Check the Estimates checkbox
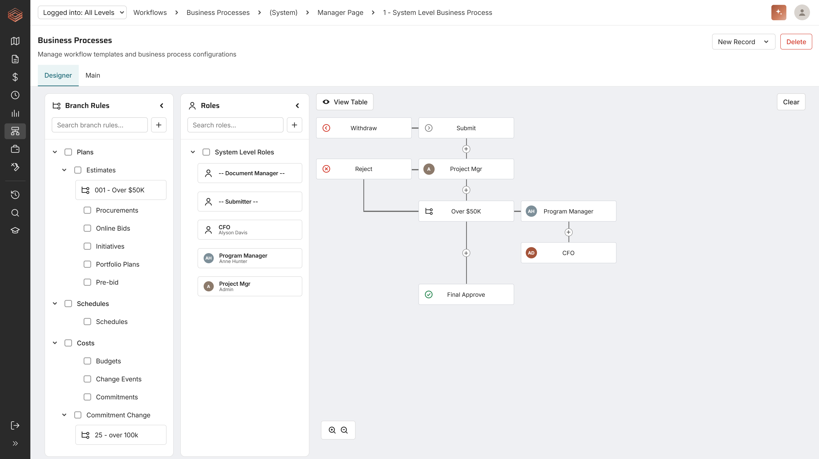The width and height of the screenshot is (819, 459). pyautogui.click(x=78, y=170)
